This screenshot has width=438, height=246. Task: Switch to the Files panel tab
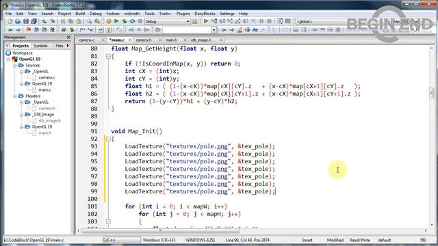[60, 46]
